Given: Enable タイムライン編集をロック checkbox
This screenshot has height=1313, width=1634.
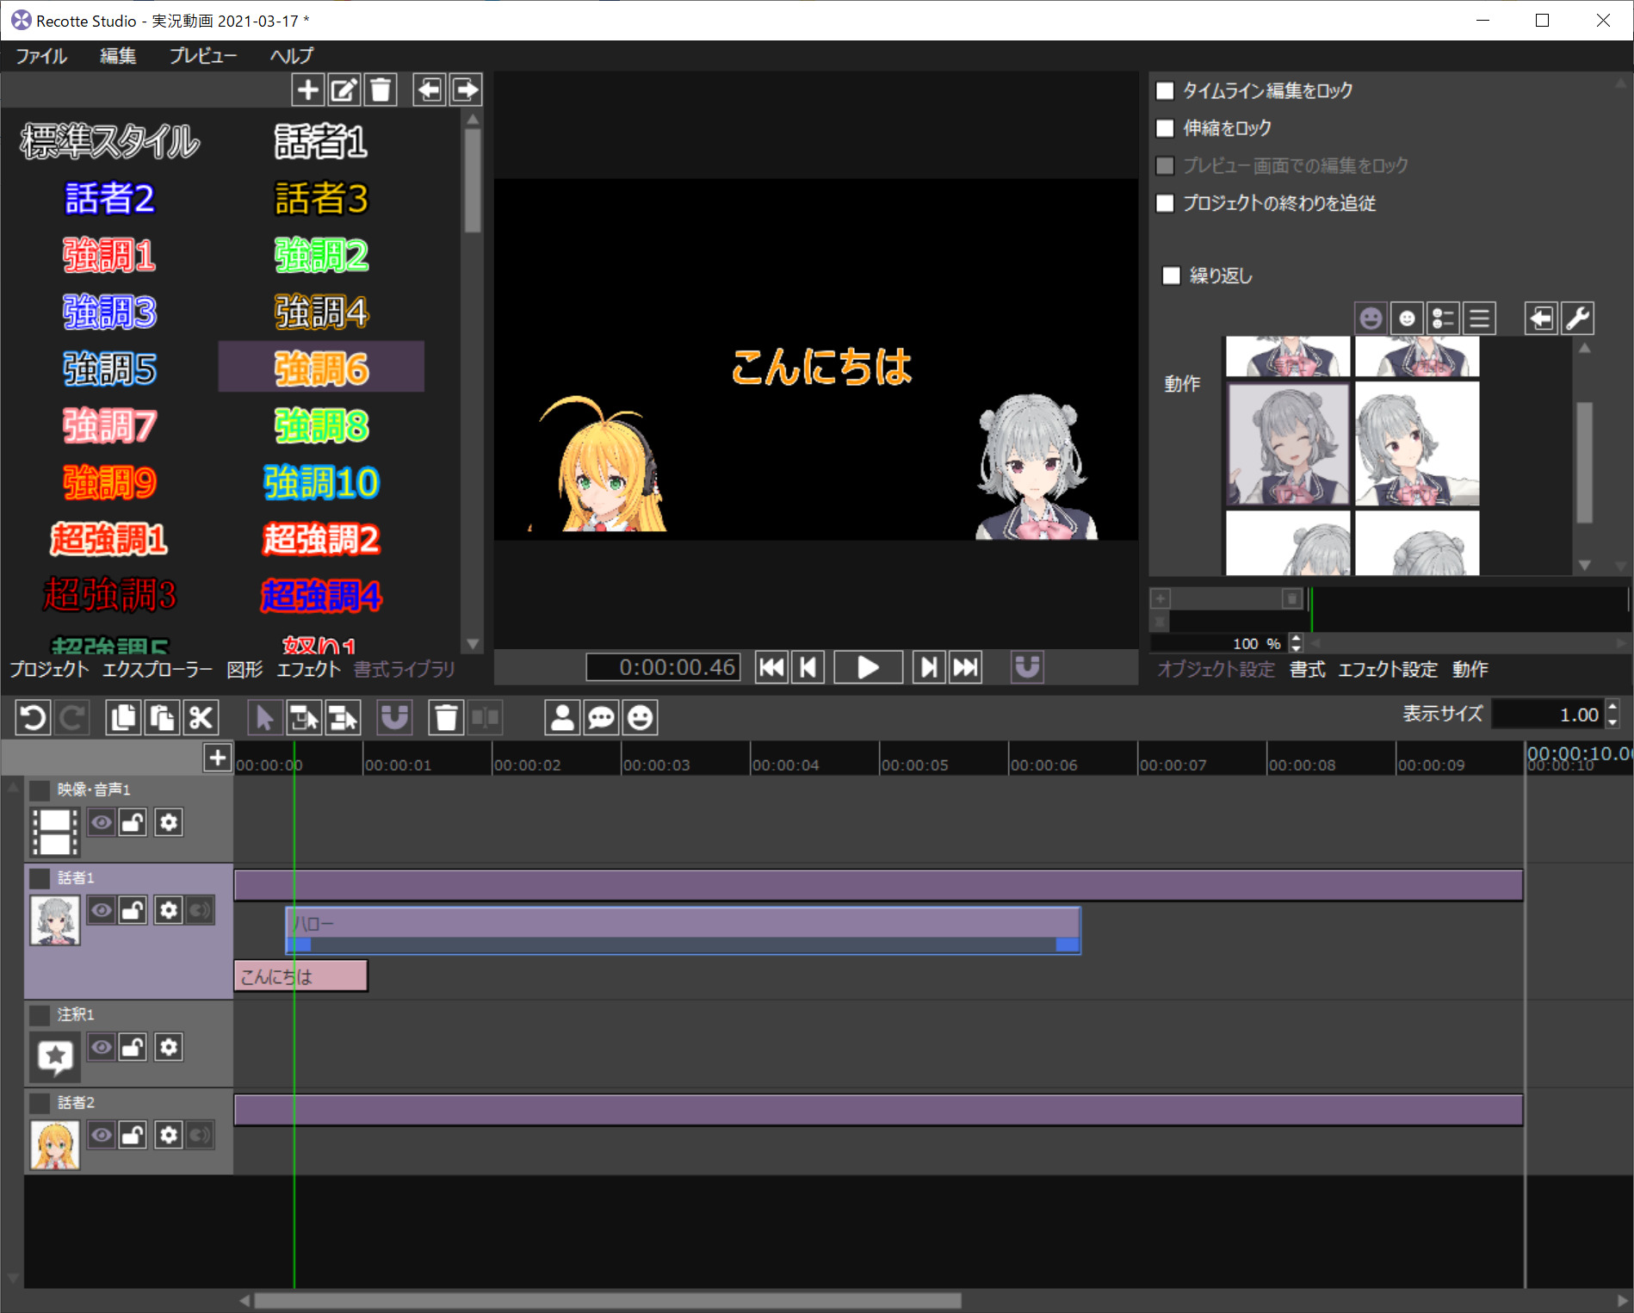Looking at the screenshot, I should 1165,90.
